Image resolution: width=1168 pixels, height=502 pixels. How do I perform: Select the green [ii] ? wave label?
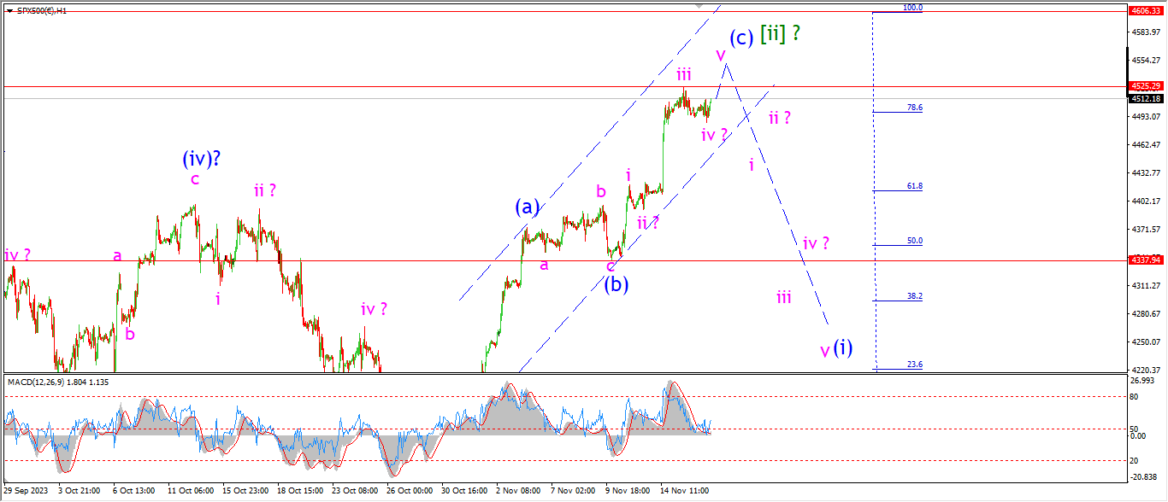tap(780, 34)
